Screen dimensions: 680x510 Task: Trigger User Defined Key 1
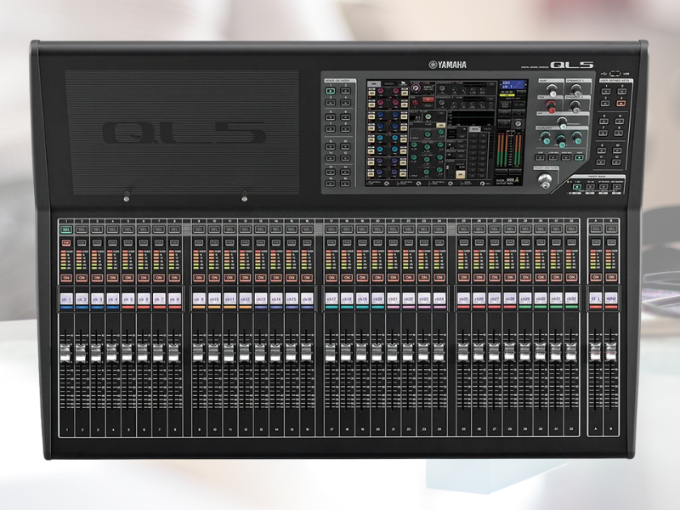tap(606, 91)
